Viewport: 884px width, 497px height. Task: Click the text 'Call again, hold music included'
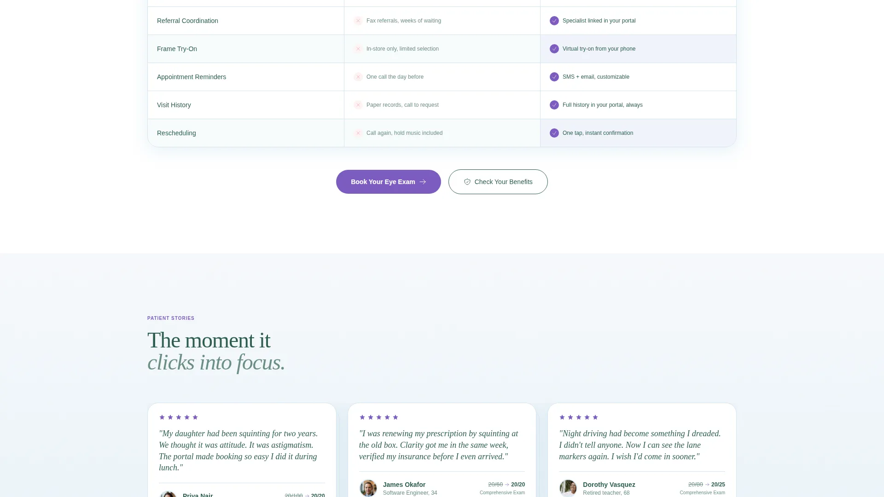click(x=404, y=133)
